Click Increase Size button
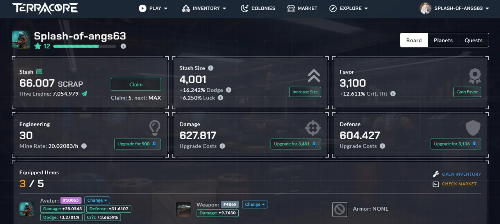Image resolution: width=500 pixels, height=224 pixels. tap(305, 92)
